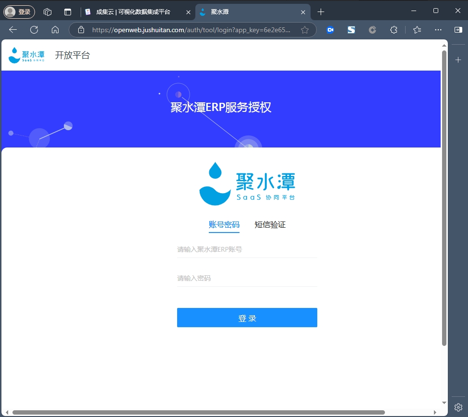Click the profile login button in title bar

[x=19, y=12]
